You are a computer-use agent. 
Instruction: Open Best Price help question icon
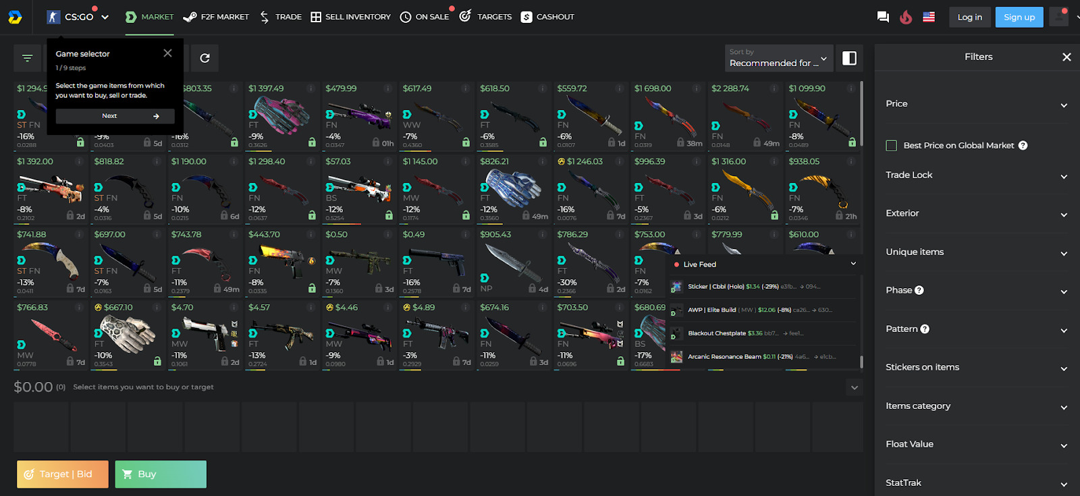pyautogui.click(x=1023, y=145)
